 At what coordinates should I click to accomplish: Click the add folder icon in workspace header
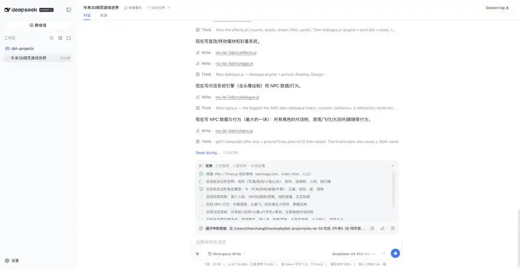[69, 38]
